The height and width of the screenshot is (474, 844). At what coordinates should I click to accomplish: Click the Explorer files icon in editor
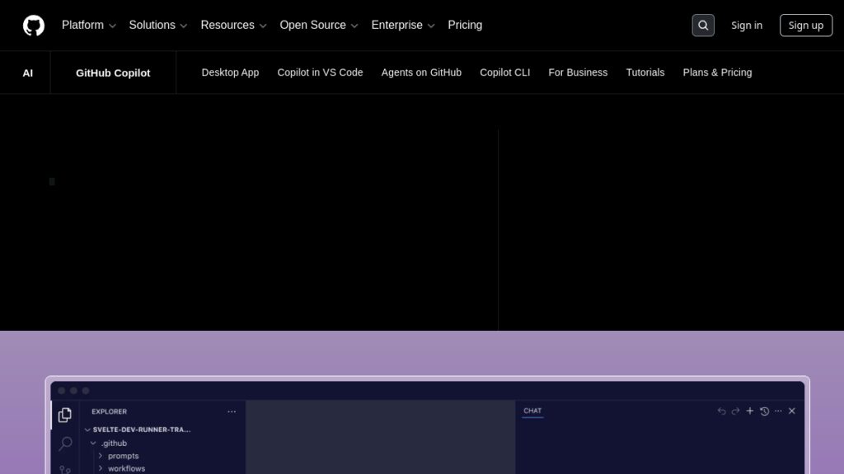[x=65, y=415]
